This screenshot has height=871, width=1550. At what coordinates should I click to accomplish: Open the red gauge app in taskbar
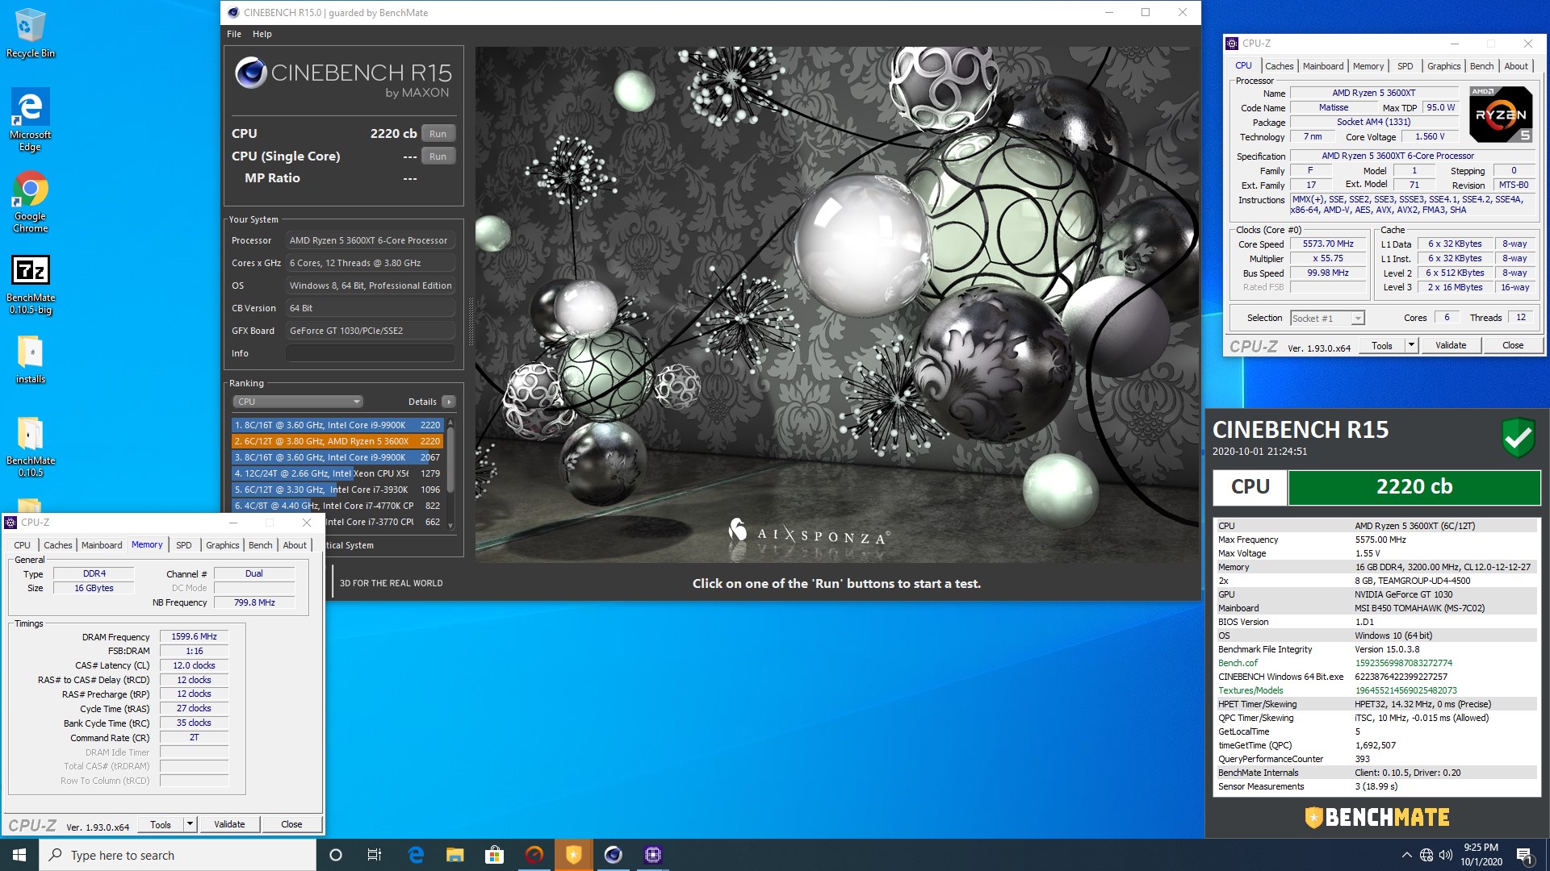(534, 855)
